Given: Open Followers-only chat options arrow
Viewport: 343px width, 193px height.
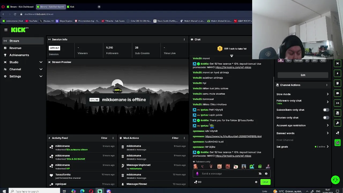Looking at the screenshot, I should (327, 102).
